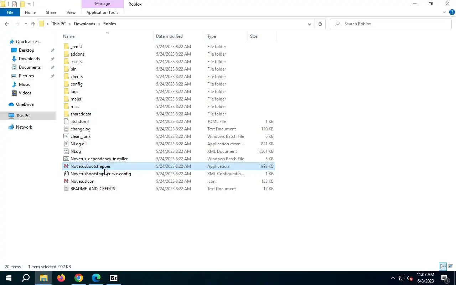The width and height of the screenshot is (456, 285).
Task: Click the volume icon in system tray
Action: point(410,278)
